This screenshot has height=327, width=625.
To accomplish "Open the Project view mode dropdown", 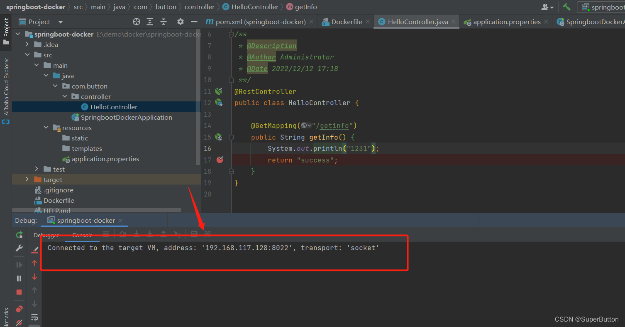I will [x=61, y=22].
